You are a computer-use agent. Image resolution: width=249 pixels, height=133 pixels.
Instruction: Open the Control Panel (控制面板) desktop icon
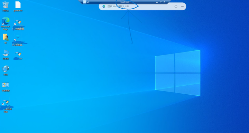click(x=6, y=87)
